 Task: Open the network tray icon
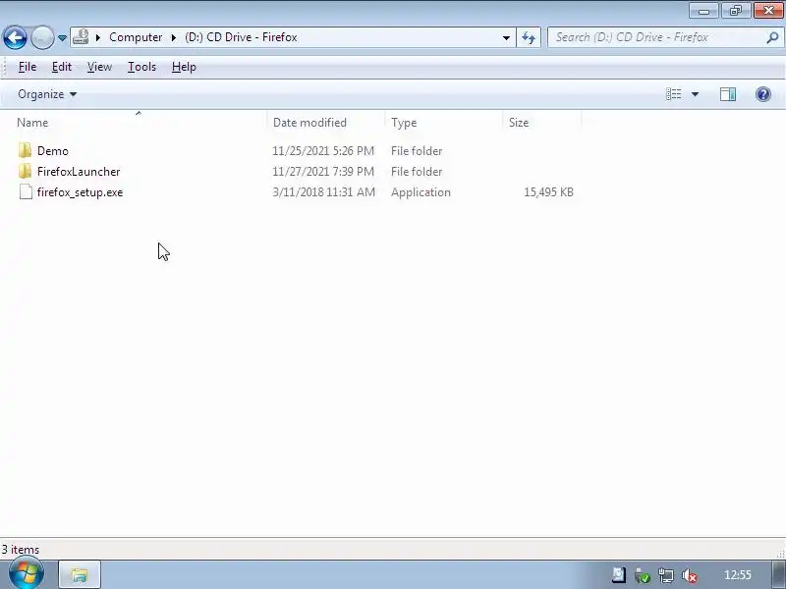click(666, 575)
